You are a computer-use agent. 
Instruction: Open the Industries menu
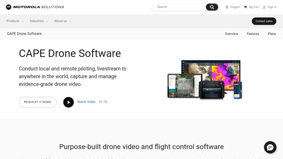(x=37, y=21)
